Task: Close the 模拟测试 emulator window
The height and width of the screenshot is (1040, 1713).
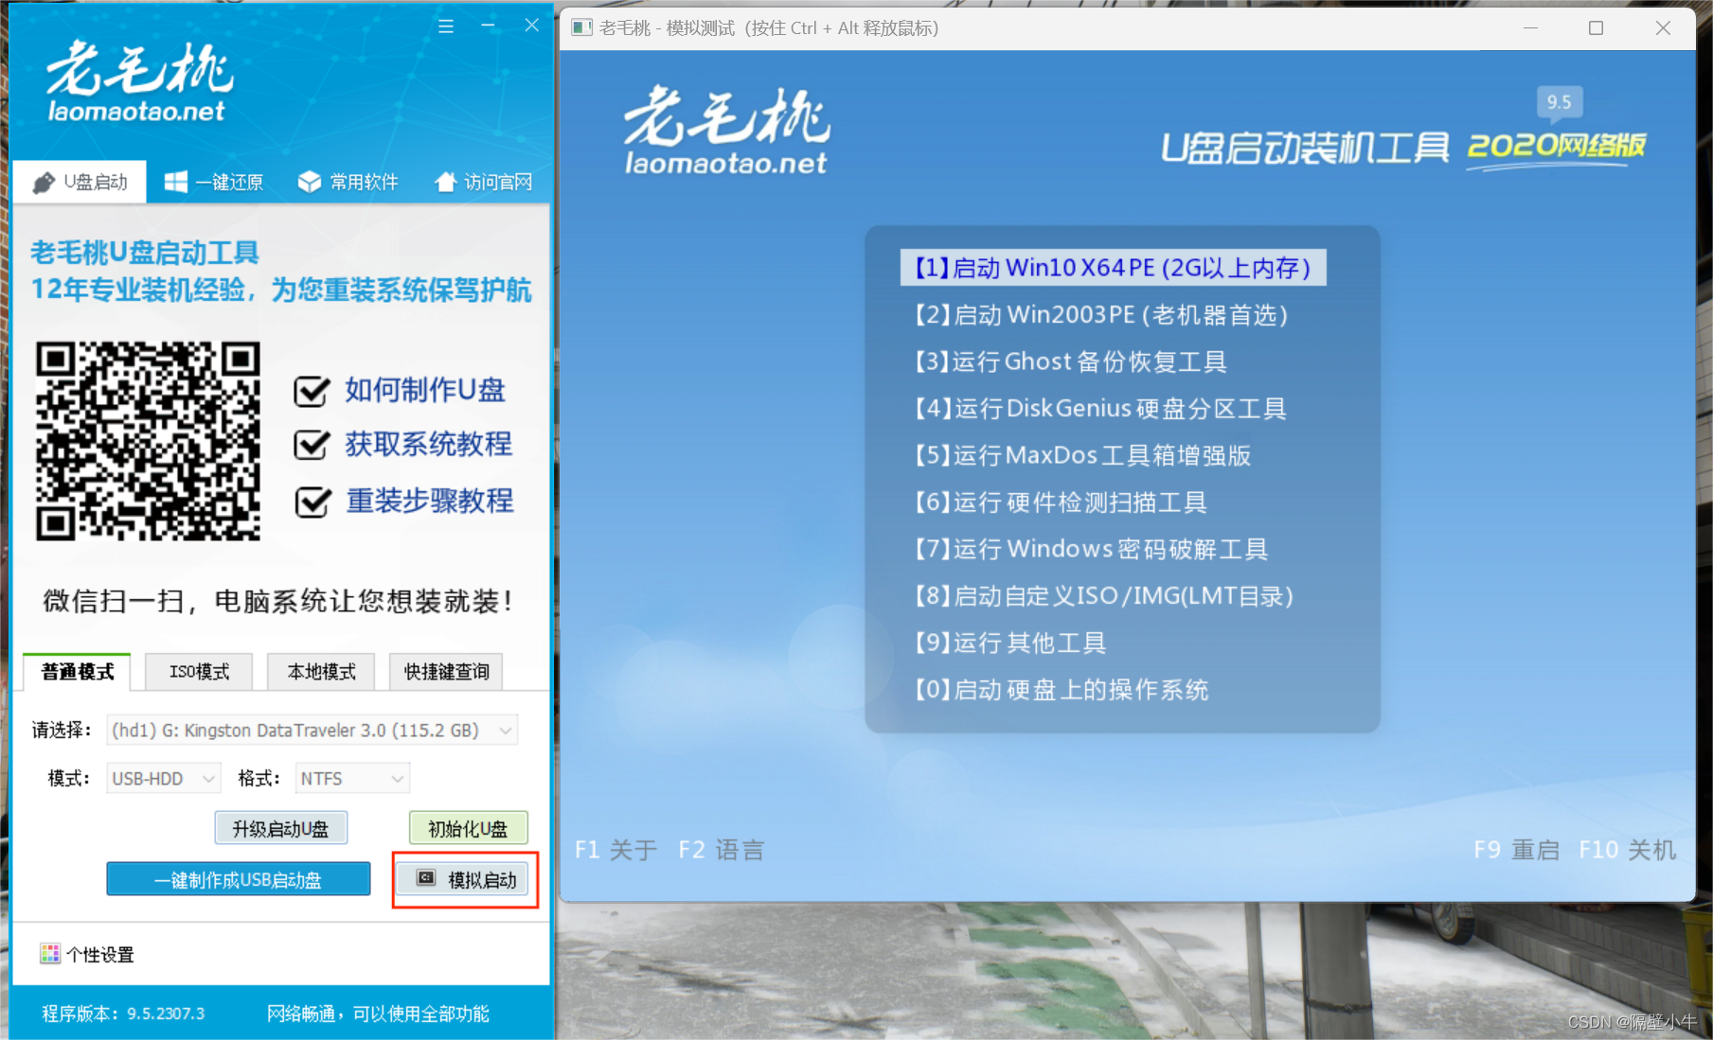Action: [x=1663, y=27]
